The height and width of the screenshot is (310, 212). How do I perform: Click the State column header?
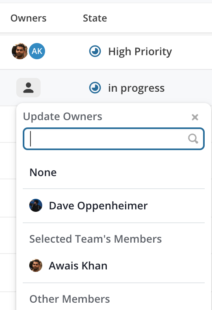pos(95,18)
